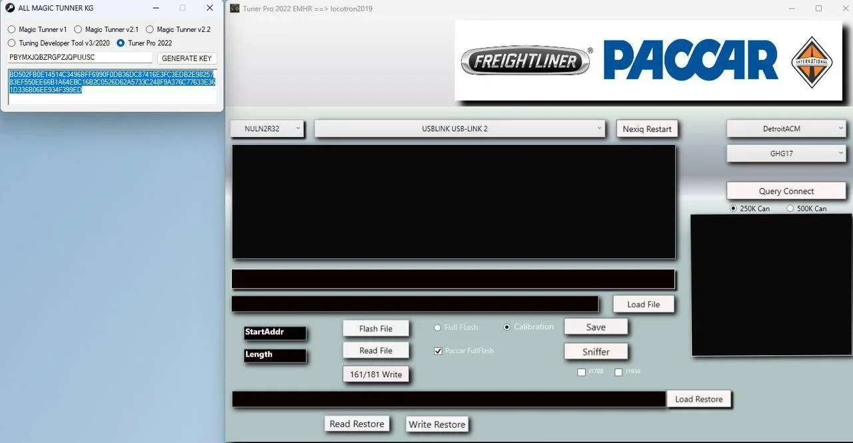The height and width of the screenshot is (443, 853).
Task: Switch to 500K Can mode
Action: (791, 208)
